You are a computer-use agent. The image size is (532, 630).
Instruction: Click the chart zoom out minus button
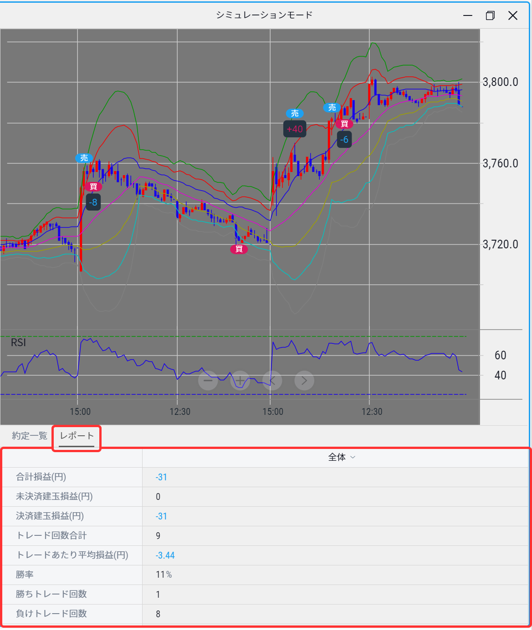pyautogui.click(x=208, y=380)
